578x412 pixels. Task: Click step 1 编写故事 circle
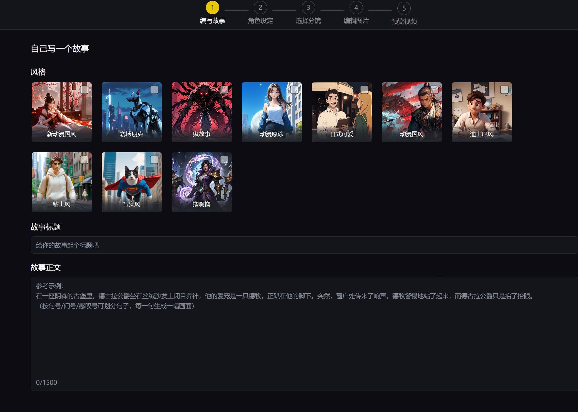[213, 8]
